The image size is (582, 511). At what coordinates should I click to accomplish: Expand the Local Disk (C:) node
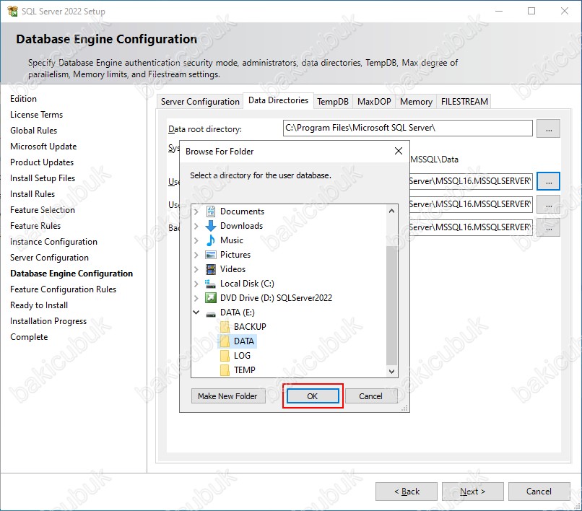[196, 284]
